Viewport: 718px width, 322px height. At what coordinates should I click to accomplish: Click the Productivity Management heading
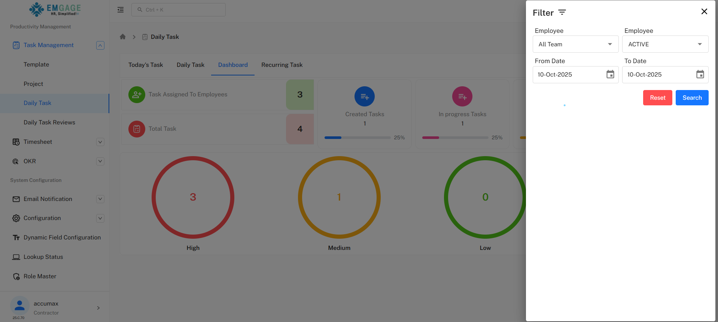point(40,27)
